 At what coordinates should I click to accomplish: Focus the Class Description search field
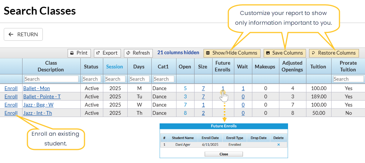coord(51,79)
